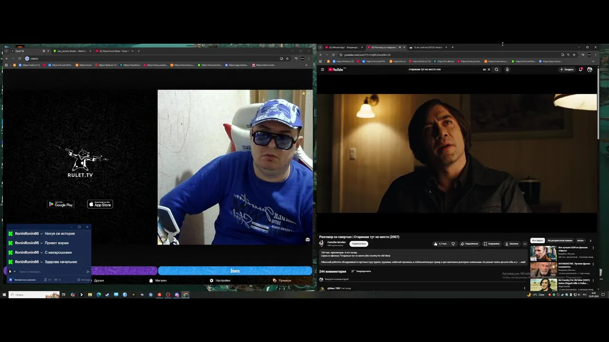Click the Kick chat message input field
Viewport: 609px width, 342px height.
point(51,272)
